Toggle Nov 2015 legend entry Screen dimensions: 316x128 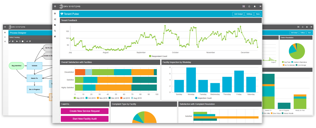click(x=102, y=98)
